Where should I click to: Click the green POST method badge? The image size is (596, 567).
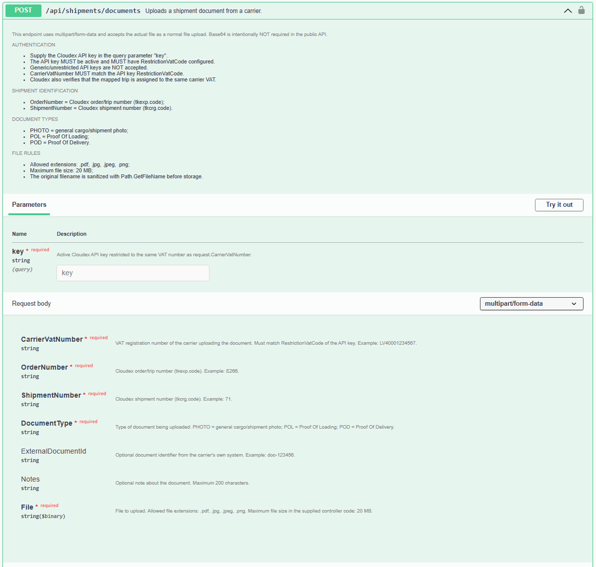tap(23, 10)
